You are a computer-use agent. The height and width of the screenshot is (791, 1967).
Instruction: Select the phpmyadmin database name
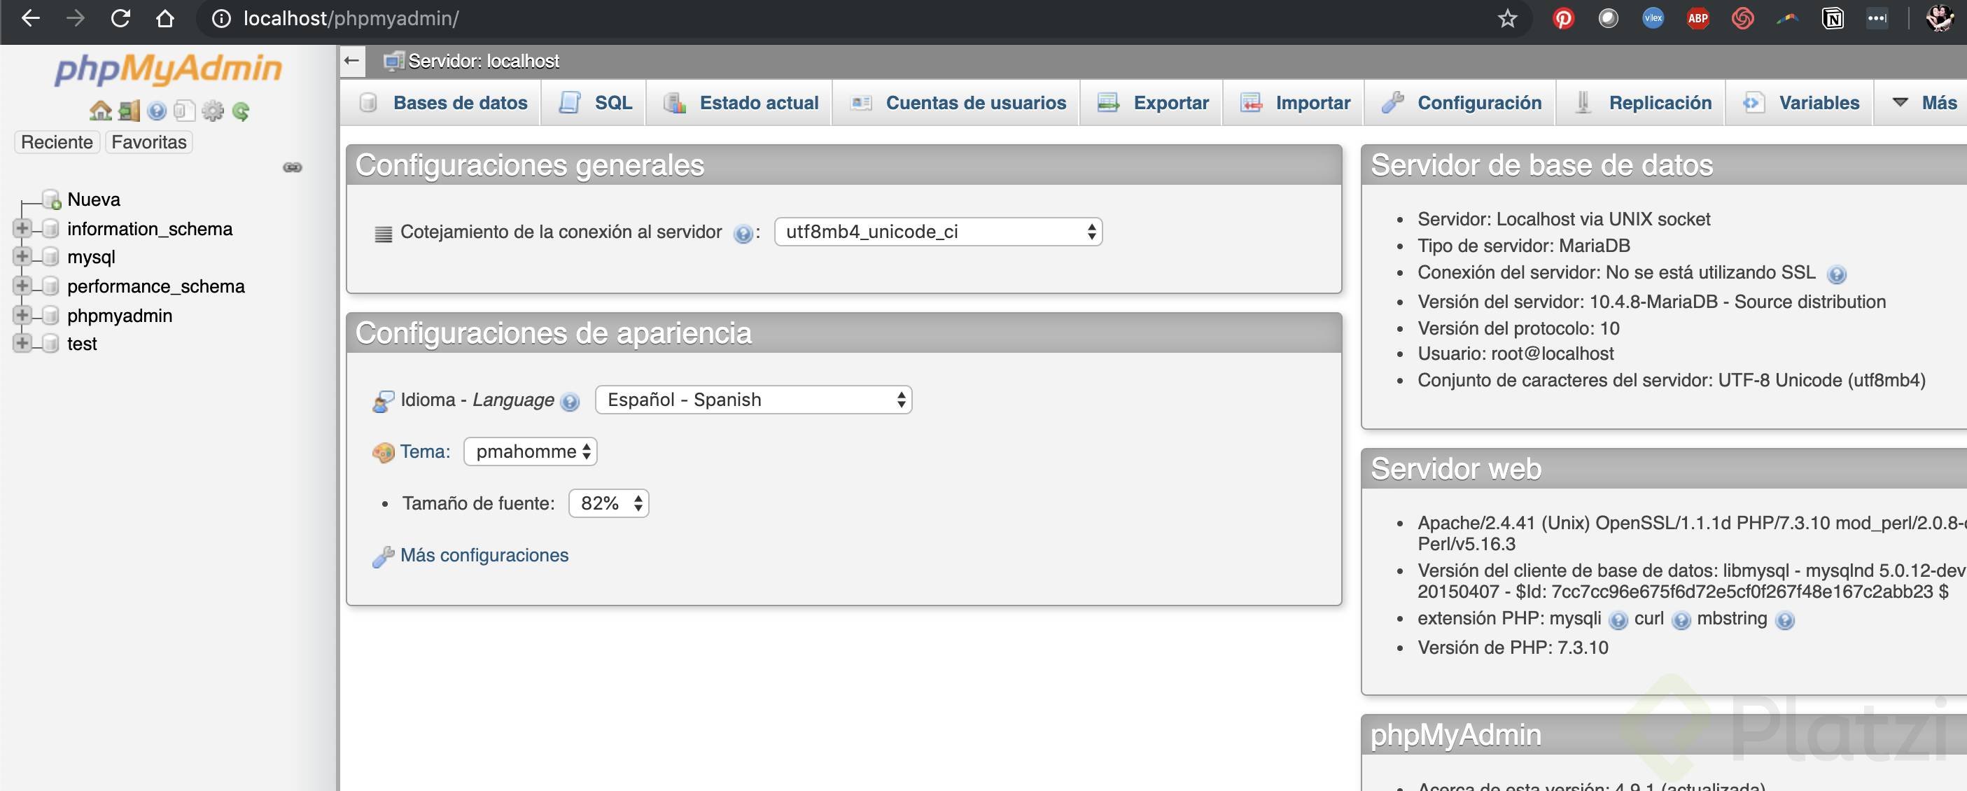[120, 315]
